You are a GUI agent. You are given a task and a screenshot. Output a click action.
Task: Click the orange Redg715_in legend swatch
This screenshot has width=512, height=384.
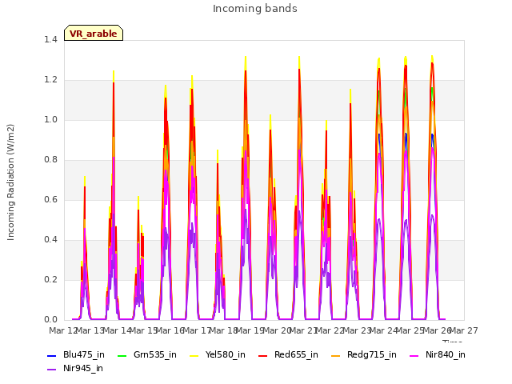(x=336, y=355)
